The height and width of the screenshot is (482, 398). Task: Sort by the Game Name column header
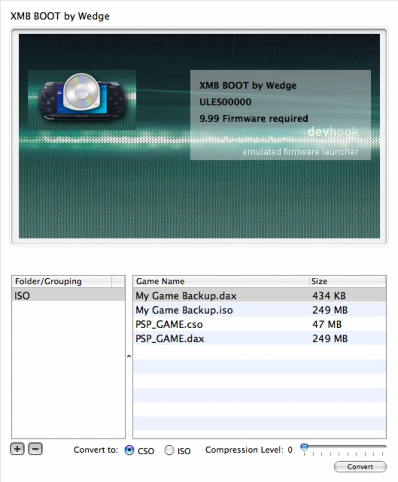coord(221,281)
